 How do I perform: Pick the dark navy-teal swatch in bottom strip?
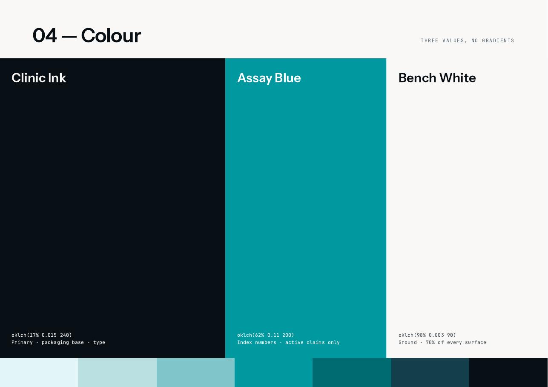[x=430, y=373]
